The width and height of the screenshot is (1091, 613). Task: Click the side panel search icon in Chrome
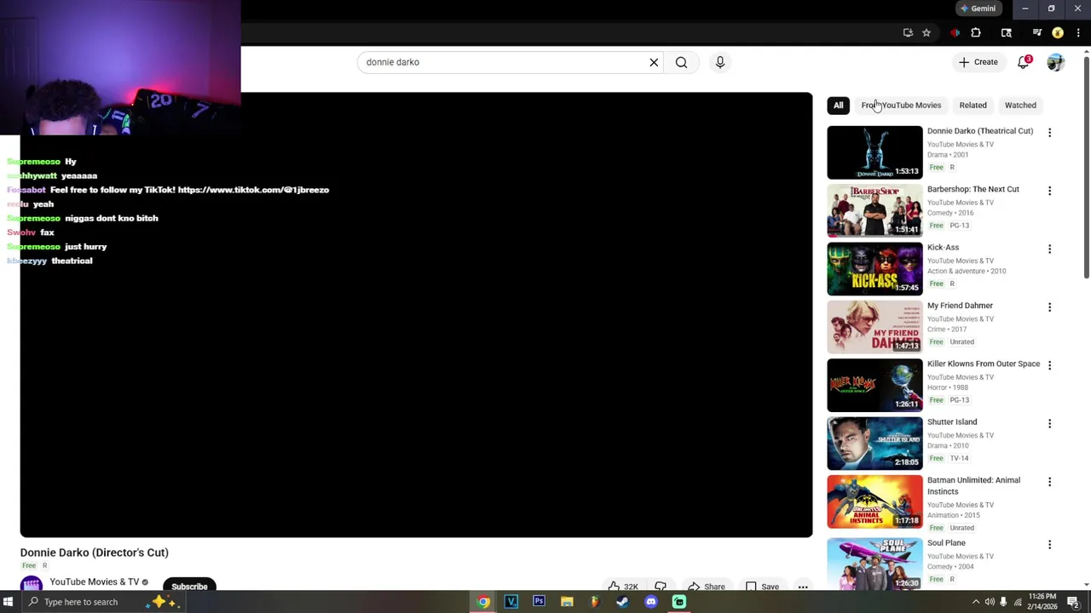coord(1007,33)
